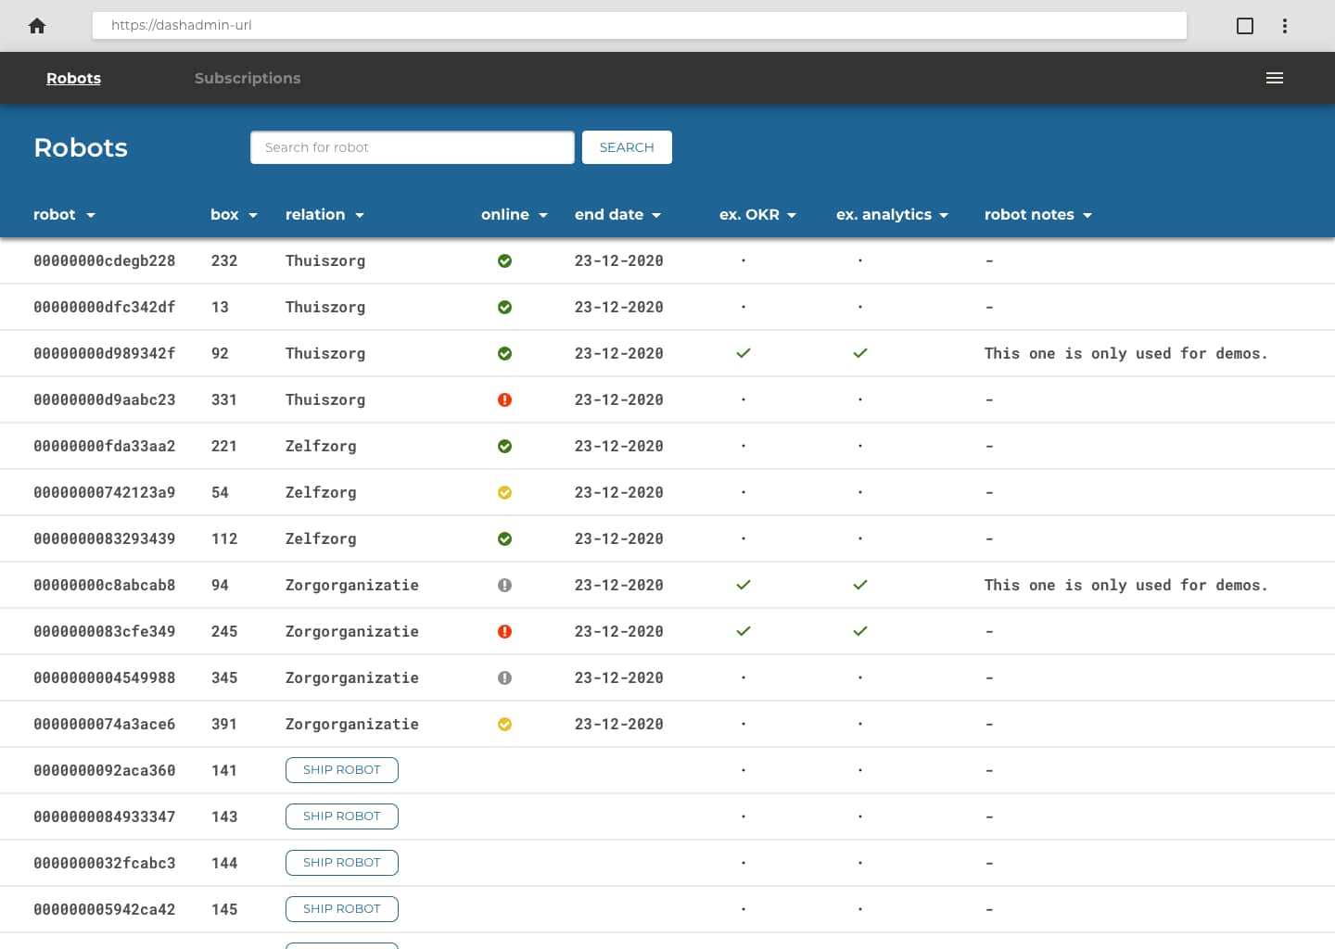
Task: Ship robot in box 143
Action: (x=342, y=816)
